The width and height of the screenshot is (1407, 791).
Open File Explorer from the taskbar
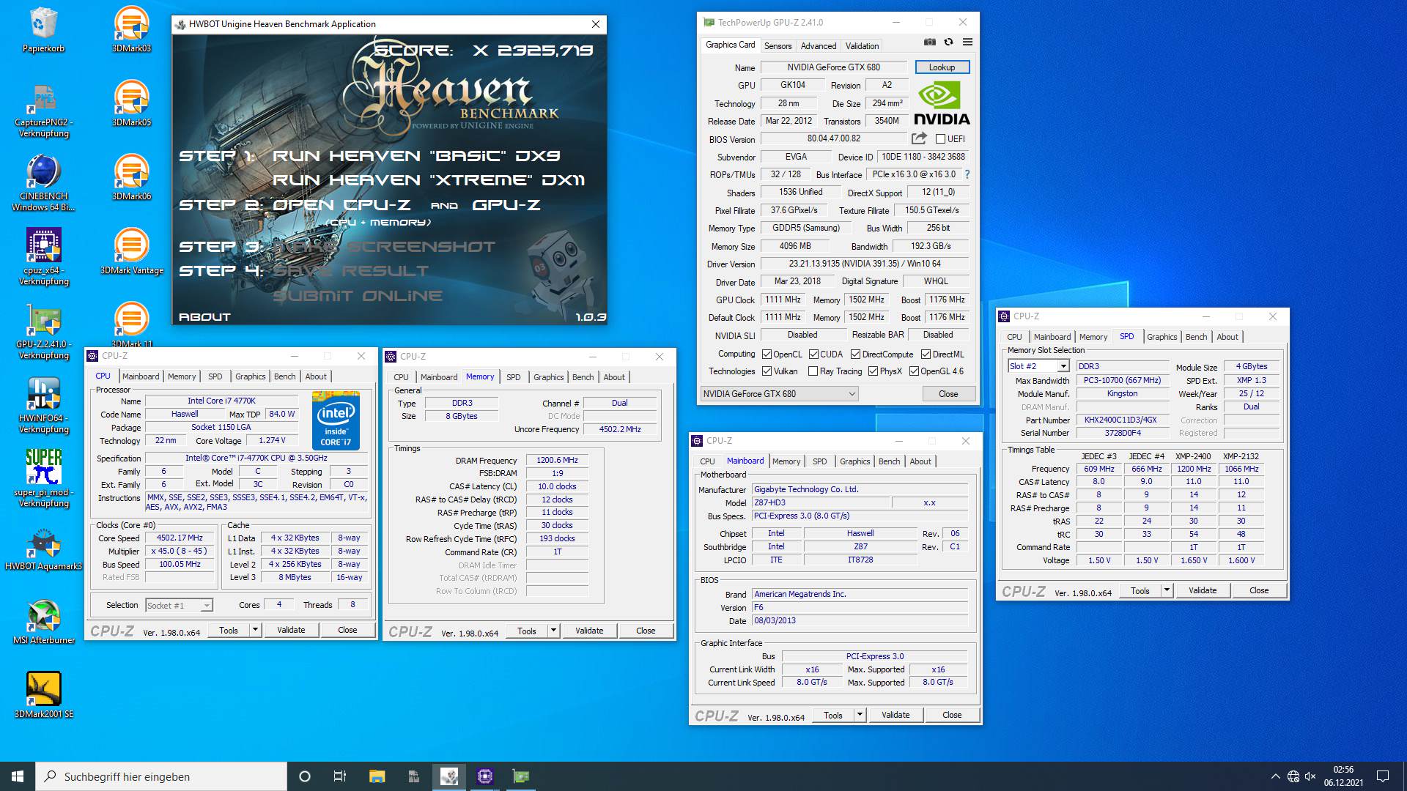[377, 776]
